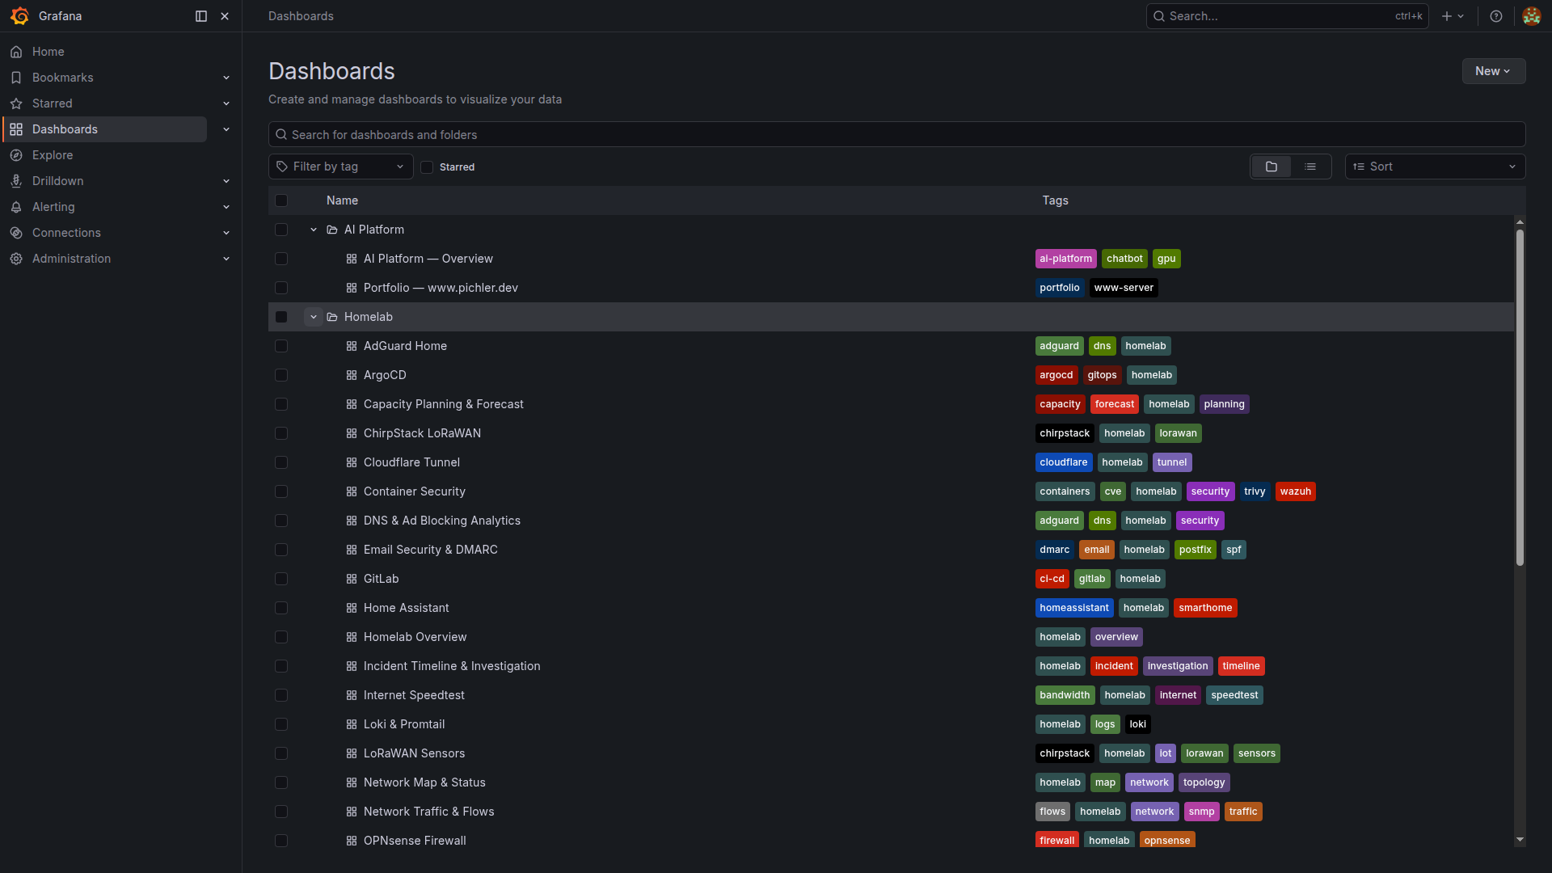Open the Filter by tag dropdown
Screen dimensions: 1552x873
[340, 167]
